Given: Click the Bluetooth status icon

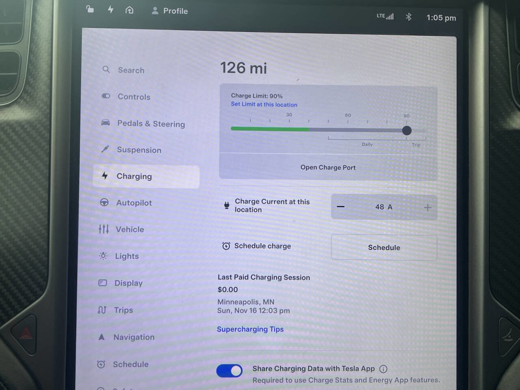Looking at the screenshot, I should 409,17.
